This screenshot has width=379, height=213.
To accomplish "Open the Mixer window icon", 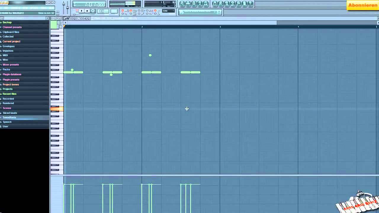I will coord(206,4).
